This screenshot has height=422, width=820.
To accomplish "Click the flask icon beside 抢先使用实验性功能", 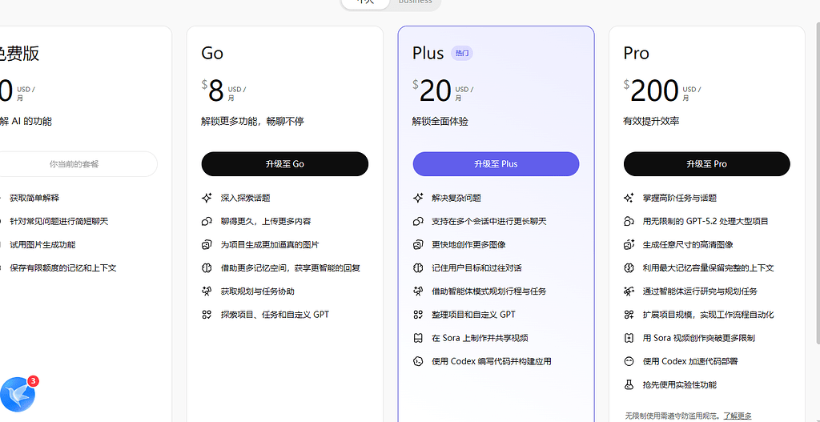I will point(629,385).
